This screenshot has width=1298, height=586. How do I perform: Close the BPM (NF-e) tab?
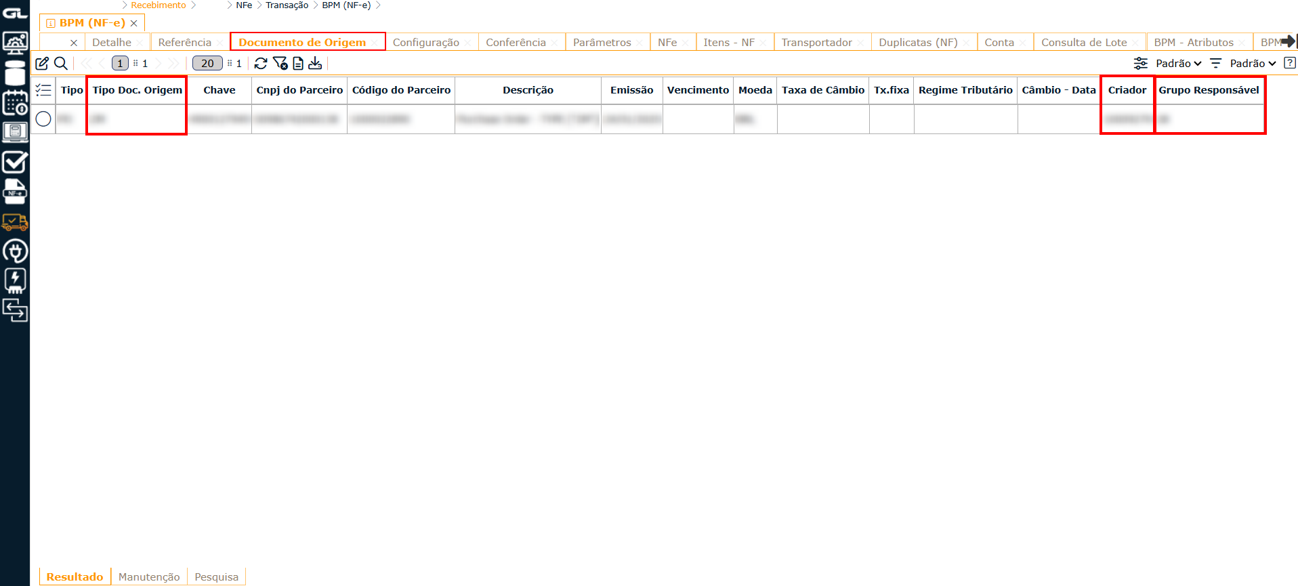tap(134, 23)
